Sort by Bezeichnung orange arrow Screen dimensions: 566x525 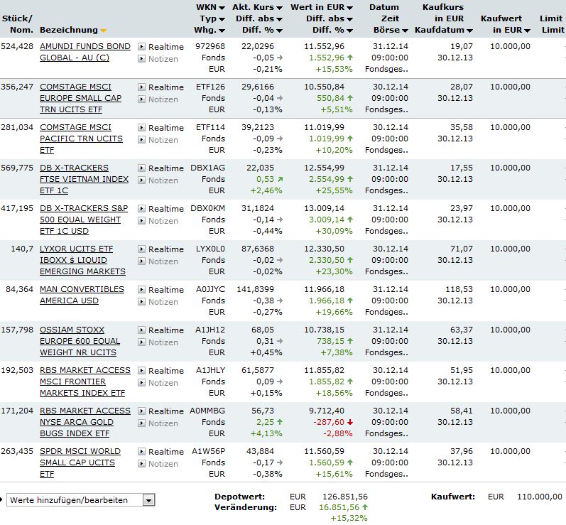[103, 31]
